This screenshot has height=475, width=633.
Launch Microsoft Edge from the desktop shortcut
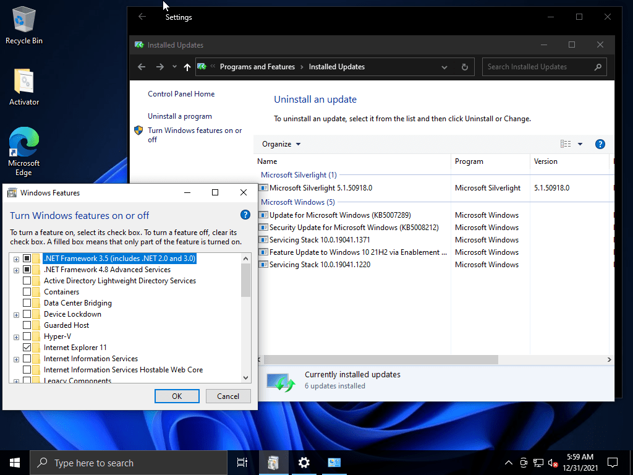tap(24, 152)
